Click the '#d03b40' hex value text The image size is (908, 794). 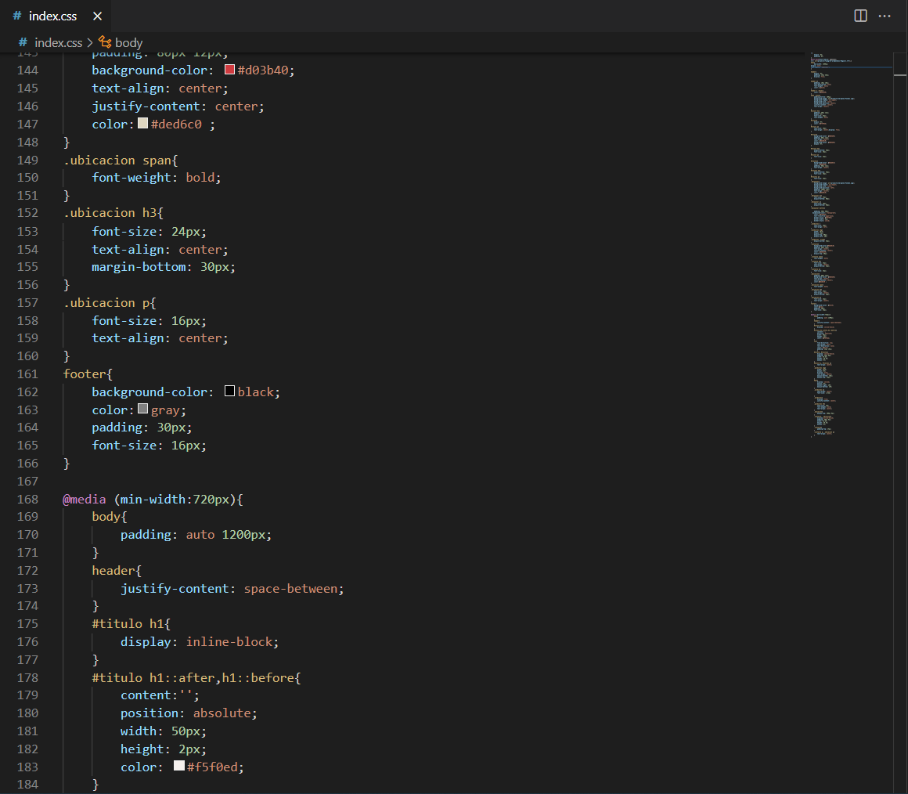263,70
